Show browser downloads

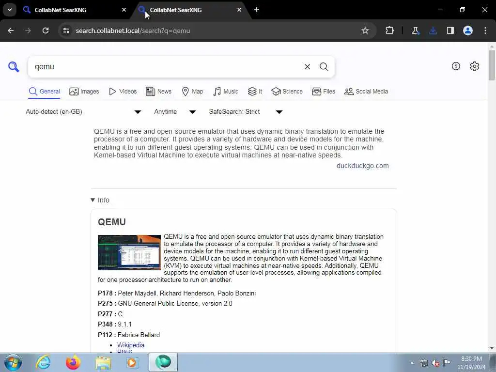coord(433,31)
